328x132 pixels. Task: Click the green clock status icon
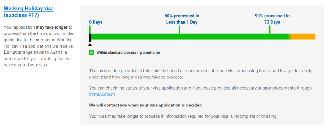92,52
